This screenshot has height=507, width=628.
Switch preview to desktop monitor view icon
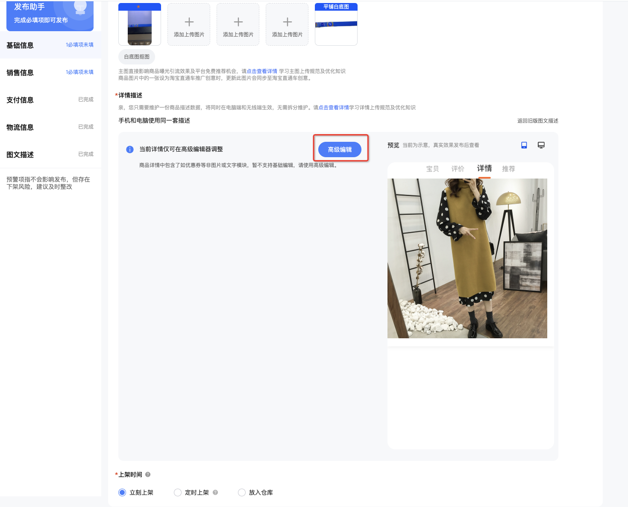pos(541,145)
